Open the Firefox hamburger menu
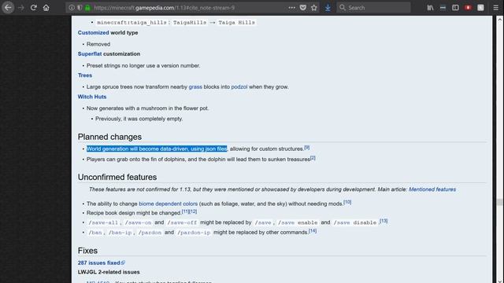This screenshot has width=504, height=283. click(x=495, y=7)
